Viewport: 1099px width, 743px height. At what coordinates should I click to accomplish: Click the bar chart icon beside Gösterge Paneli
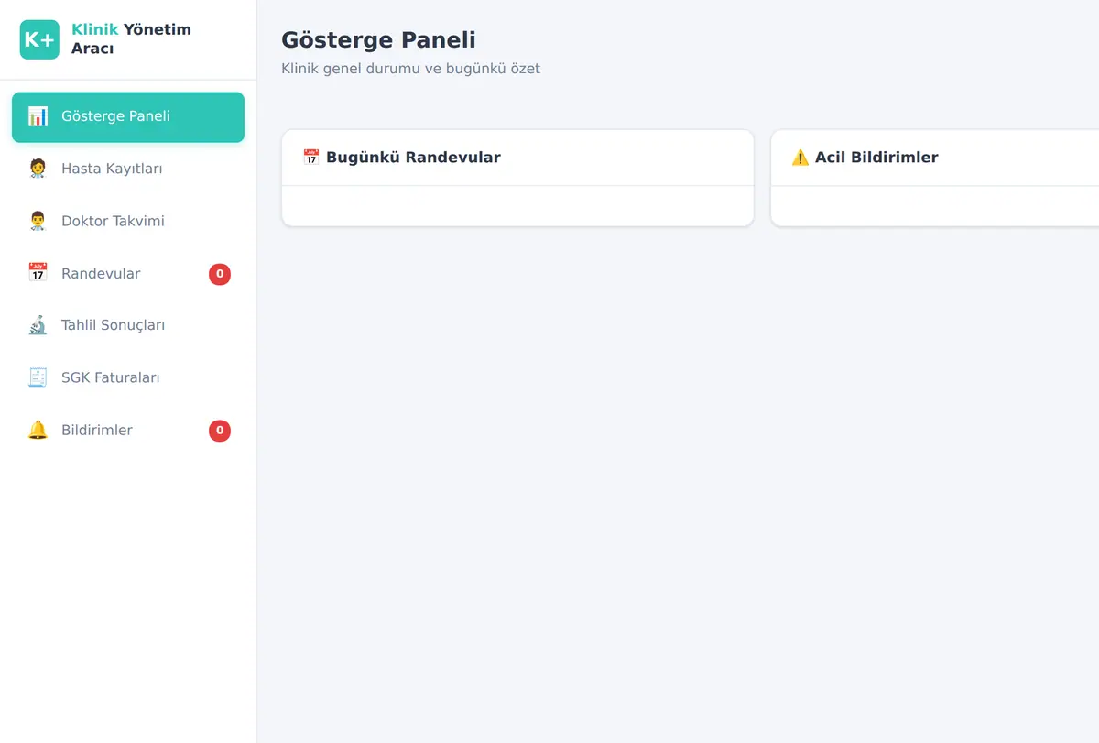pos(38,116)
